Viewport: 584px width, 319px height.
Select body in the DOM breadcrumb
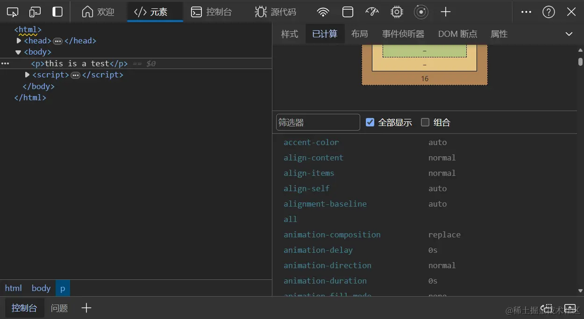[x=41, y=288]
